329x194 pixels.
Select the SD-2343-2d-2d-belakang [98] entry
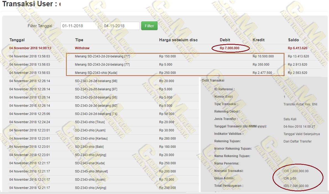tap(96, 81)
